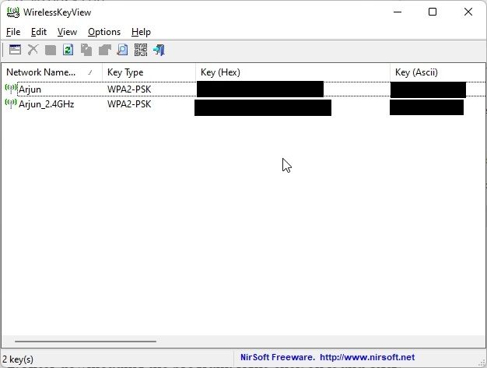Show the QR code using toolbar icon

[x=140, y=50]
